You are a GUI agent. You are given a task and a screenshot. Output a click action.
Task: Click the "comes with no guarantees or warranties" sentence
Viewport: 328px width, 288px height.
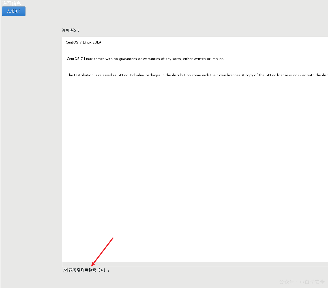tap(145, 59)
